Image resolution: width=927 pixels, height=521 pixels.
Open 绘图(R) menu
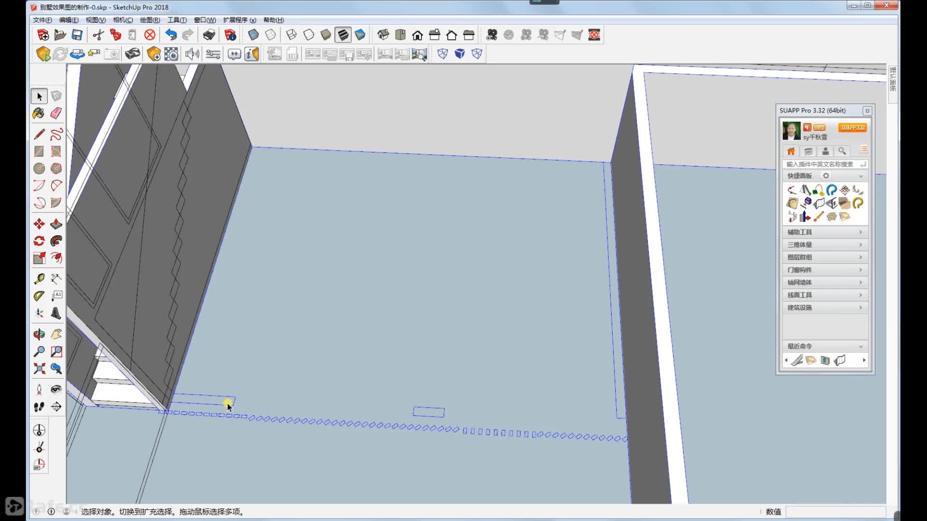(150, 20)
